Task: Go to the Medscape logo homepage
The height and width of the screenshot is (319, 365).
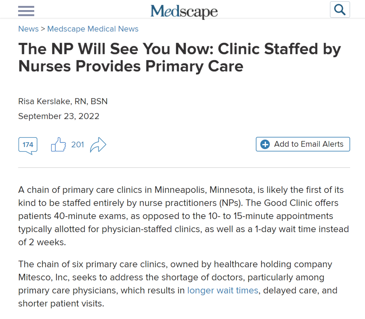Action: tap(184, 11)
